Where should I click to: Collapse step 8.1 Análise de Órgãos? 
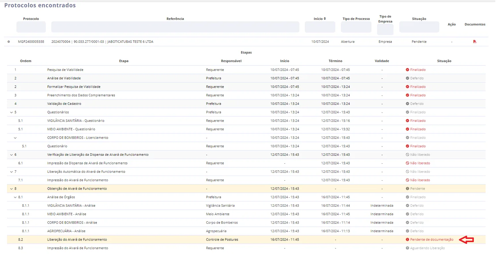point(15,197)
